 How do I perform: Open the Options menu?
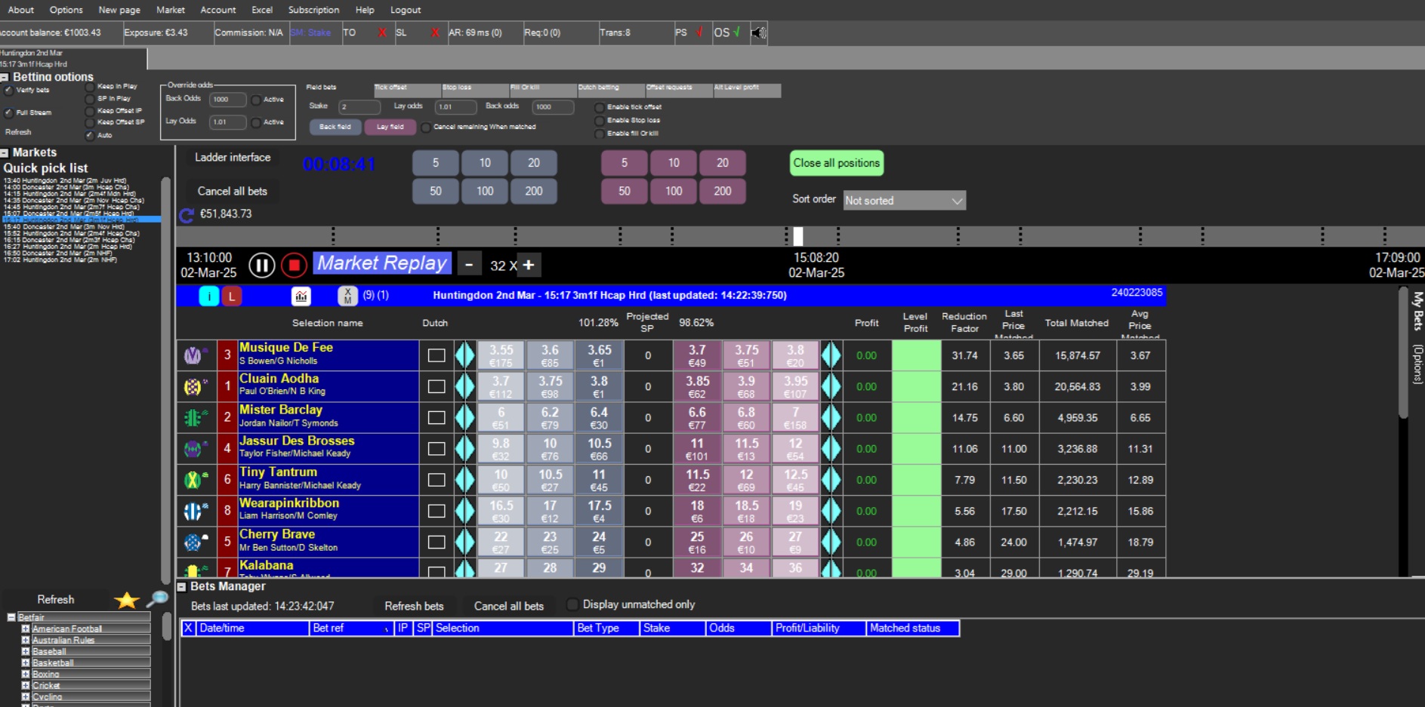click(x=66, y=10)
